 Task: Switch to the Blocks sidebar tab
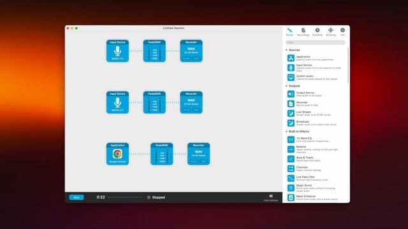click(289, 32)
